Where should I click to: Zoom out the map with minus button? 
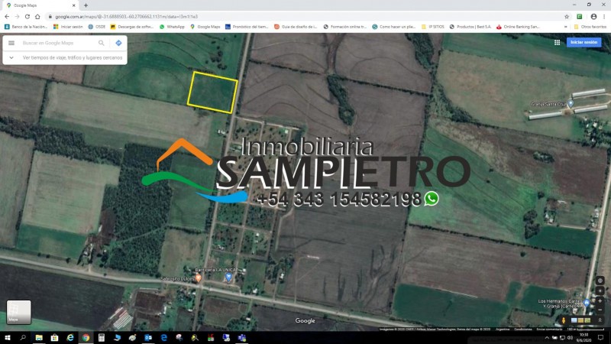pyautogui.click(x=600, y=310)
